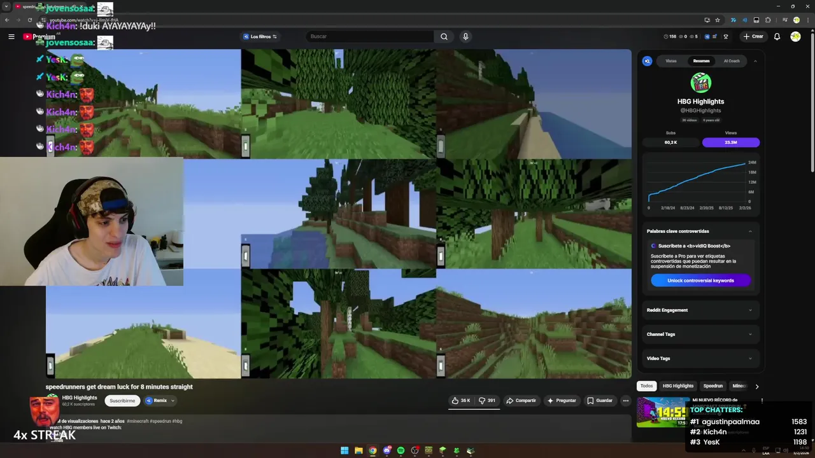The width and height of the screenshot is (815, 458).
Task: Open HBG Highlights channel name under video
Action: click(x=80, y=398)
